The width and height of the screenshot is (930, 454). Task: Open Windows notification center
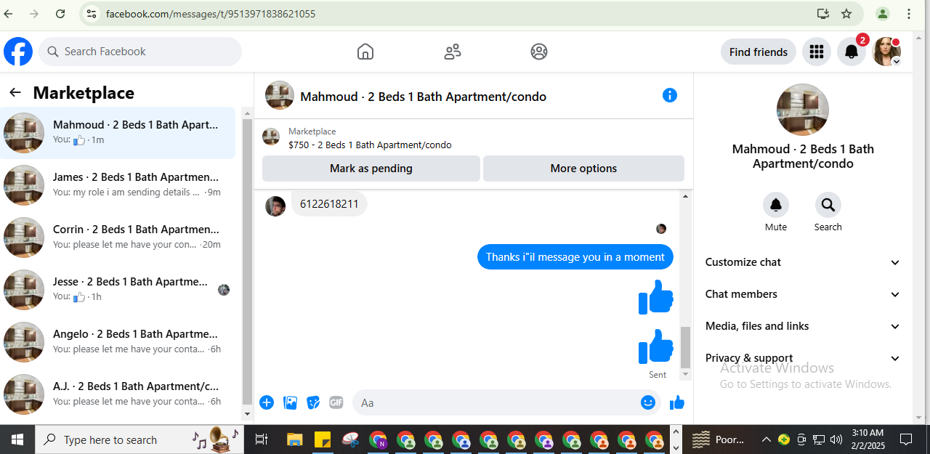click(906, 439)
